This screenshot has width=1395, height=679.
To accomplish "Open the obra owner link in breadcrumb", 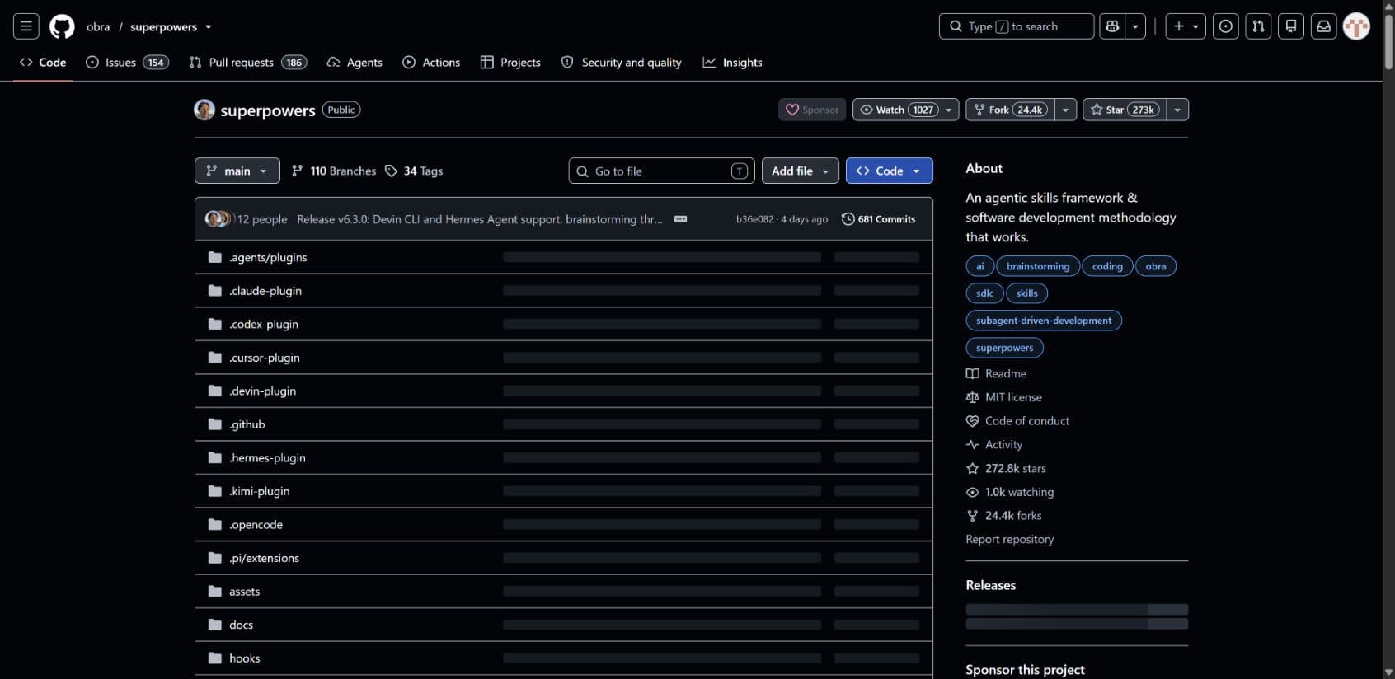I will (98, 27).
